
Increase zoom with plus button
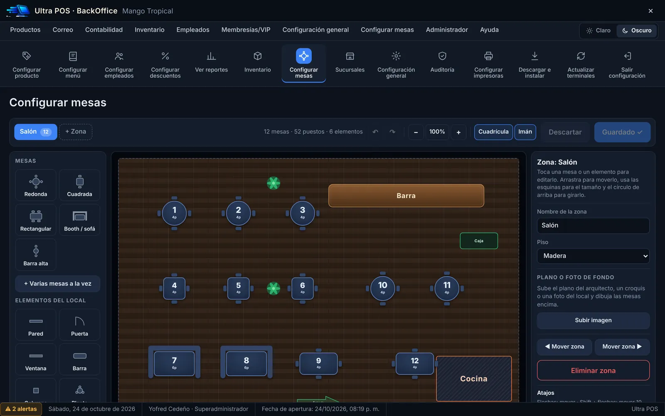[458, 132]
